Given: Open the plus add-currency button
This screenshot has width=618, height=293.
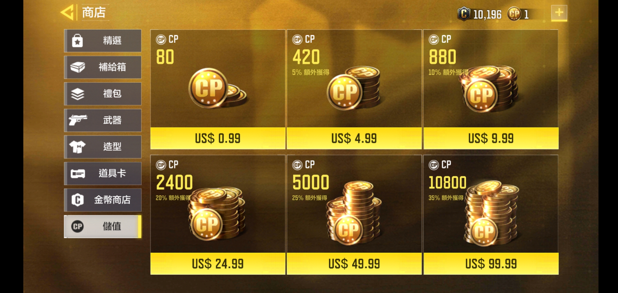Looking at the screenshot, I should (559, 13).
